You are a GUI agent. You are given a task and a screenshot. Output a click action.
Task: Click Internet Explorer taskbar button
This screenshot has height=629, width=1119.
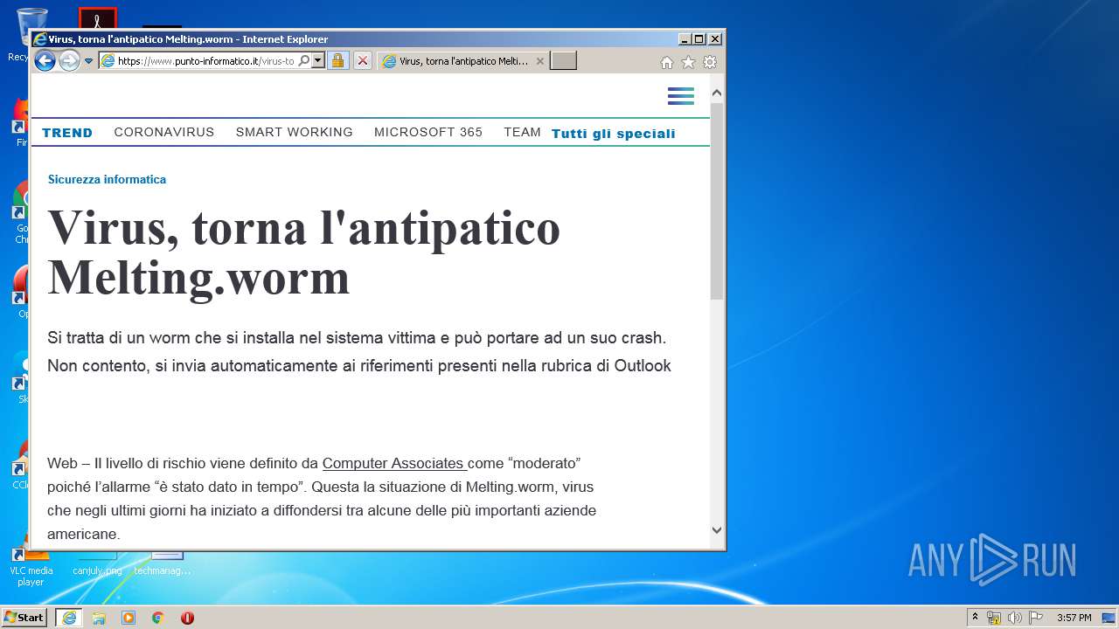tap(69, 618)
